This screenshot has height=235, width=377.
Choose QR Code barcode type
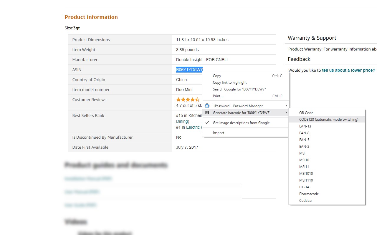click(306, 113)
